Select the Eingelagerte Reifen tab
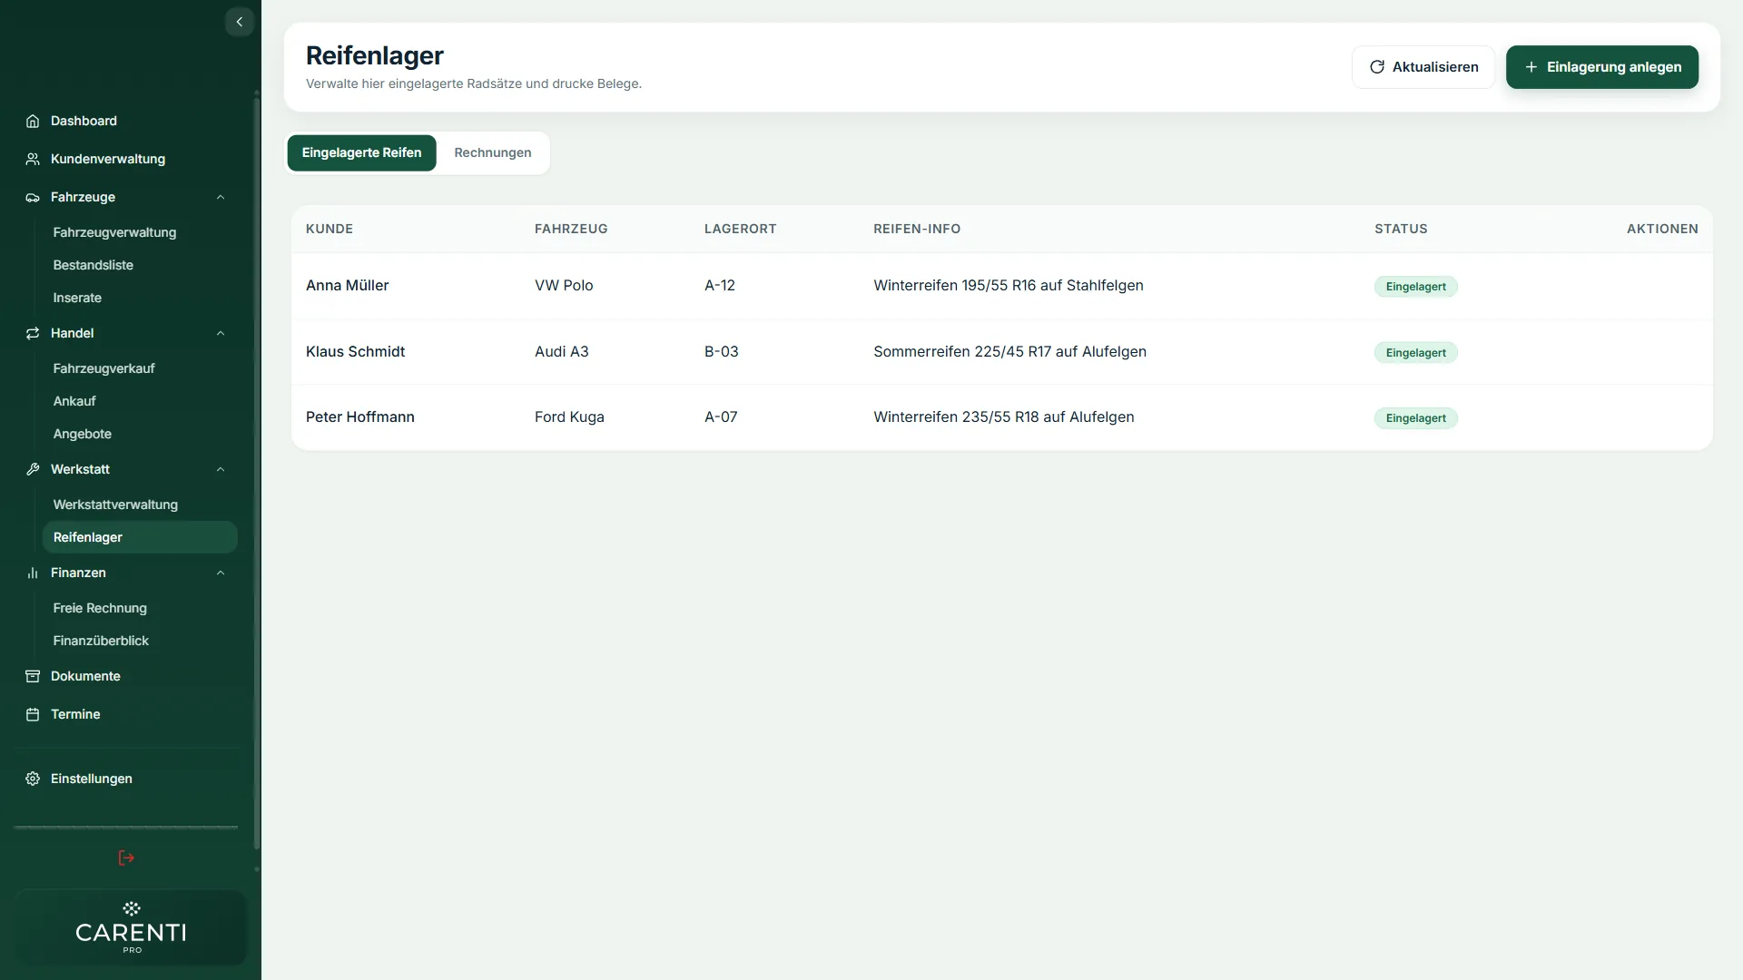This screenshot has width=1743, height=980. (x=361, y=152)
